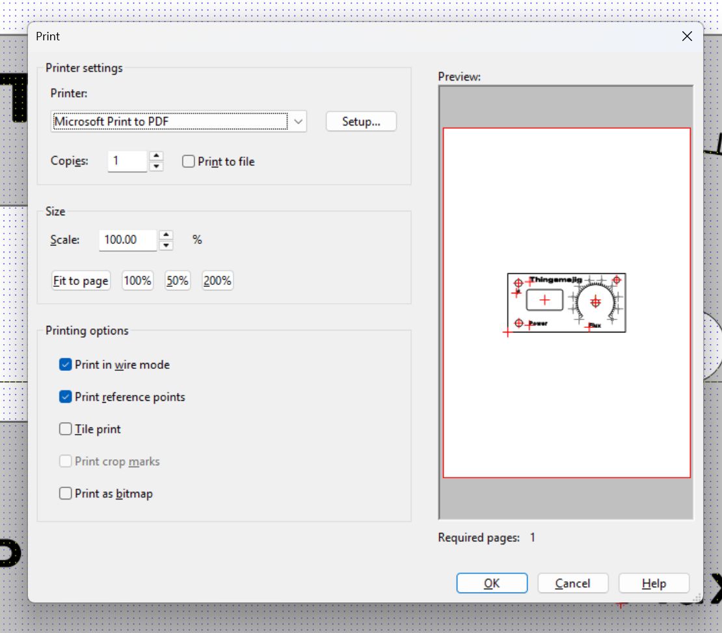Disable Print reference points checkbox
Viewport: 722px width, 633px height.
coord(66,397)
